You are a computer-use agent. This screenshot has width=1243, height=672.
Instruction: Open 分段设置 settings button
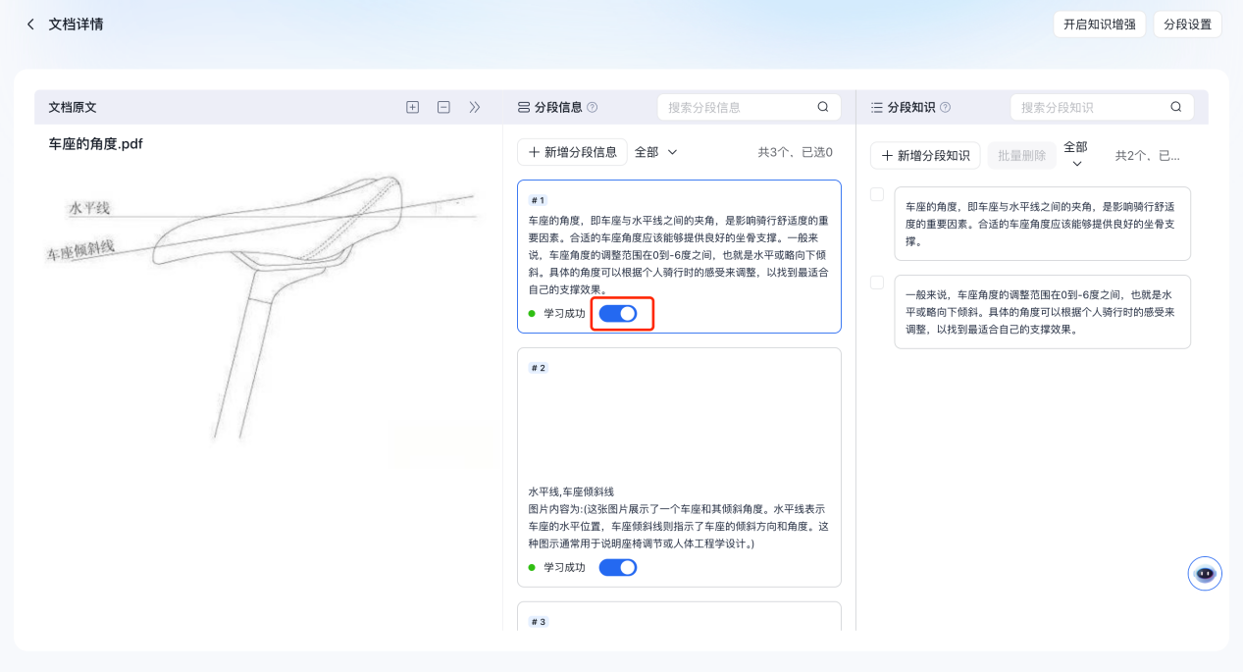click(x=1187, y=25)
